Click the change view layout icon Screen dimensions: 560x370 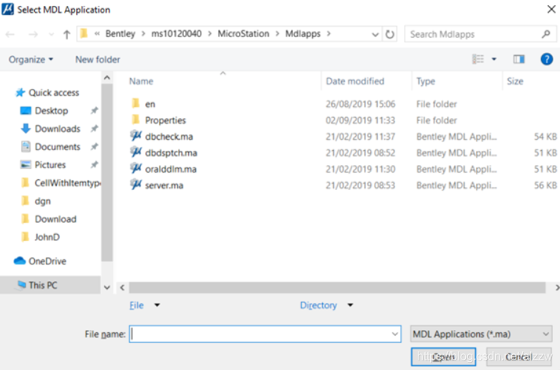[x=478, y=59]
